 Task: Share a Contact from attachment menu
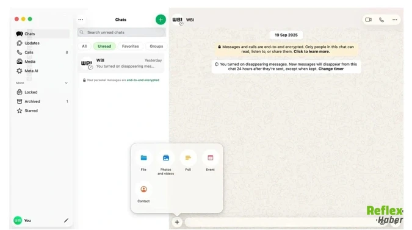click(143, 193)
